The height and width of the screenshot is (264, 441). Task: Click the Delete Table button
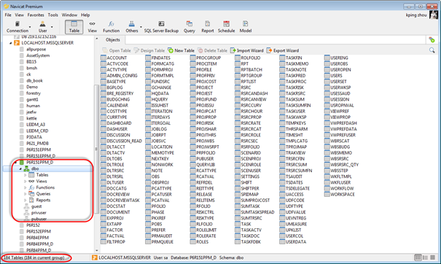[x=212, y=50]
